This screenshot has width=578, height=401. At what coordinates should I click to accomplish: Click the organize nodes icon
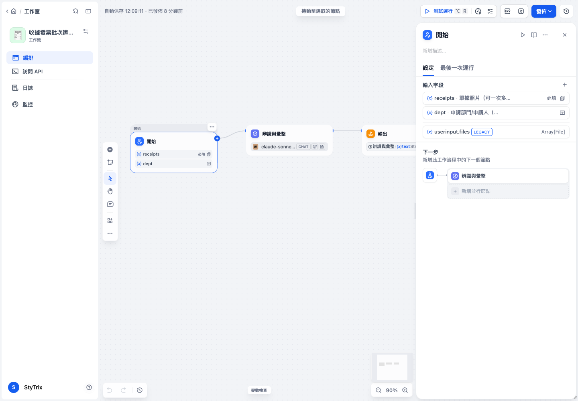coord(110,221)
